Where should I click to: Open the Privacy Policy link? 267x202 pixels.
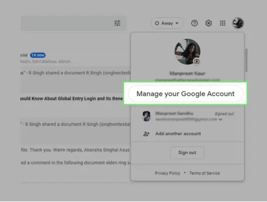pyautogui.click(x=167, y=173)
